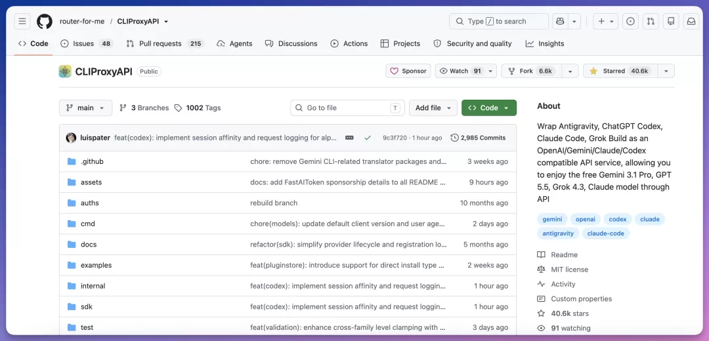
Task: Click the Go to file search field
Action: pyautogui.click(x=347, y=108)
